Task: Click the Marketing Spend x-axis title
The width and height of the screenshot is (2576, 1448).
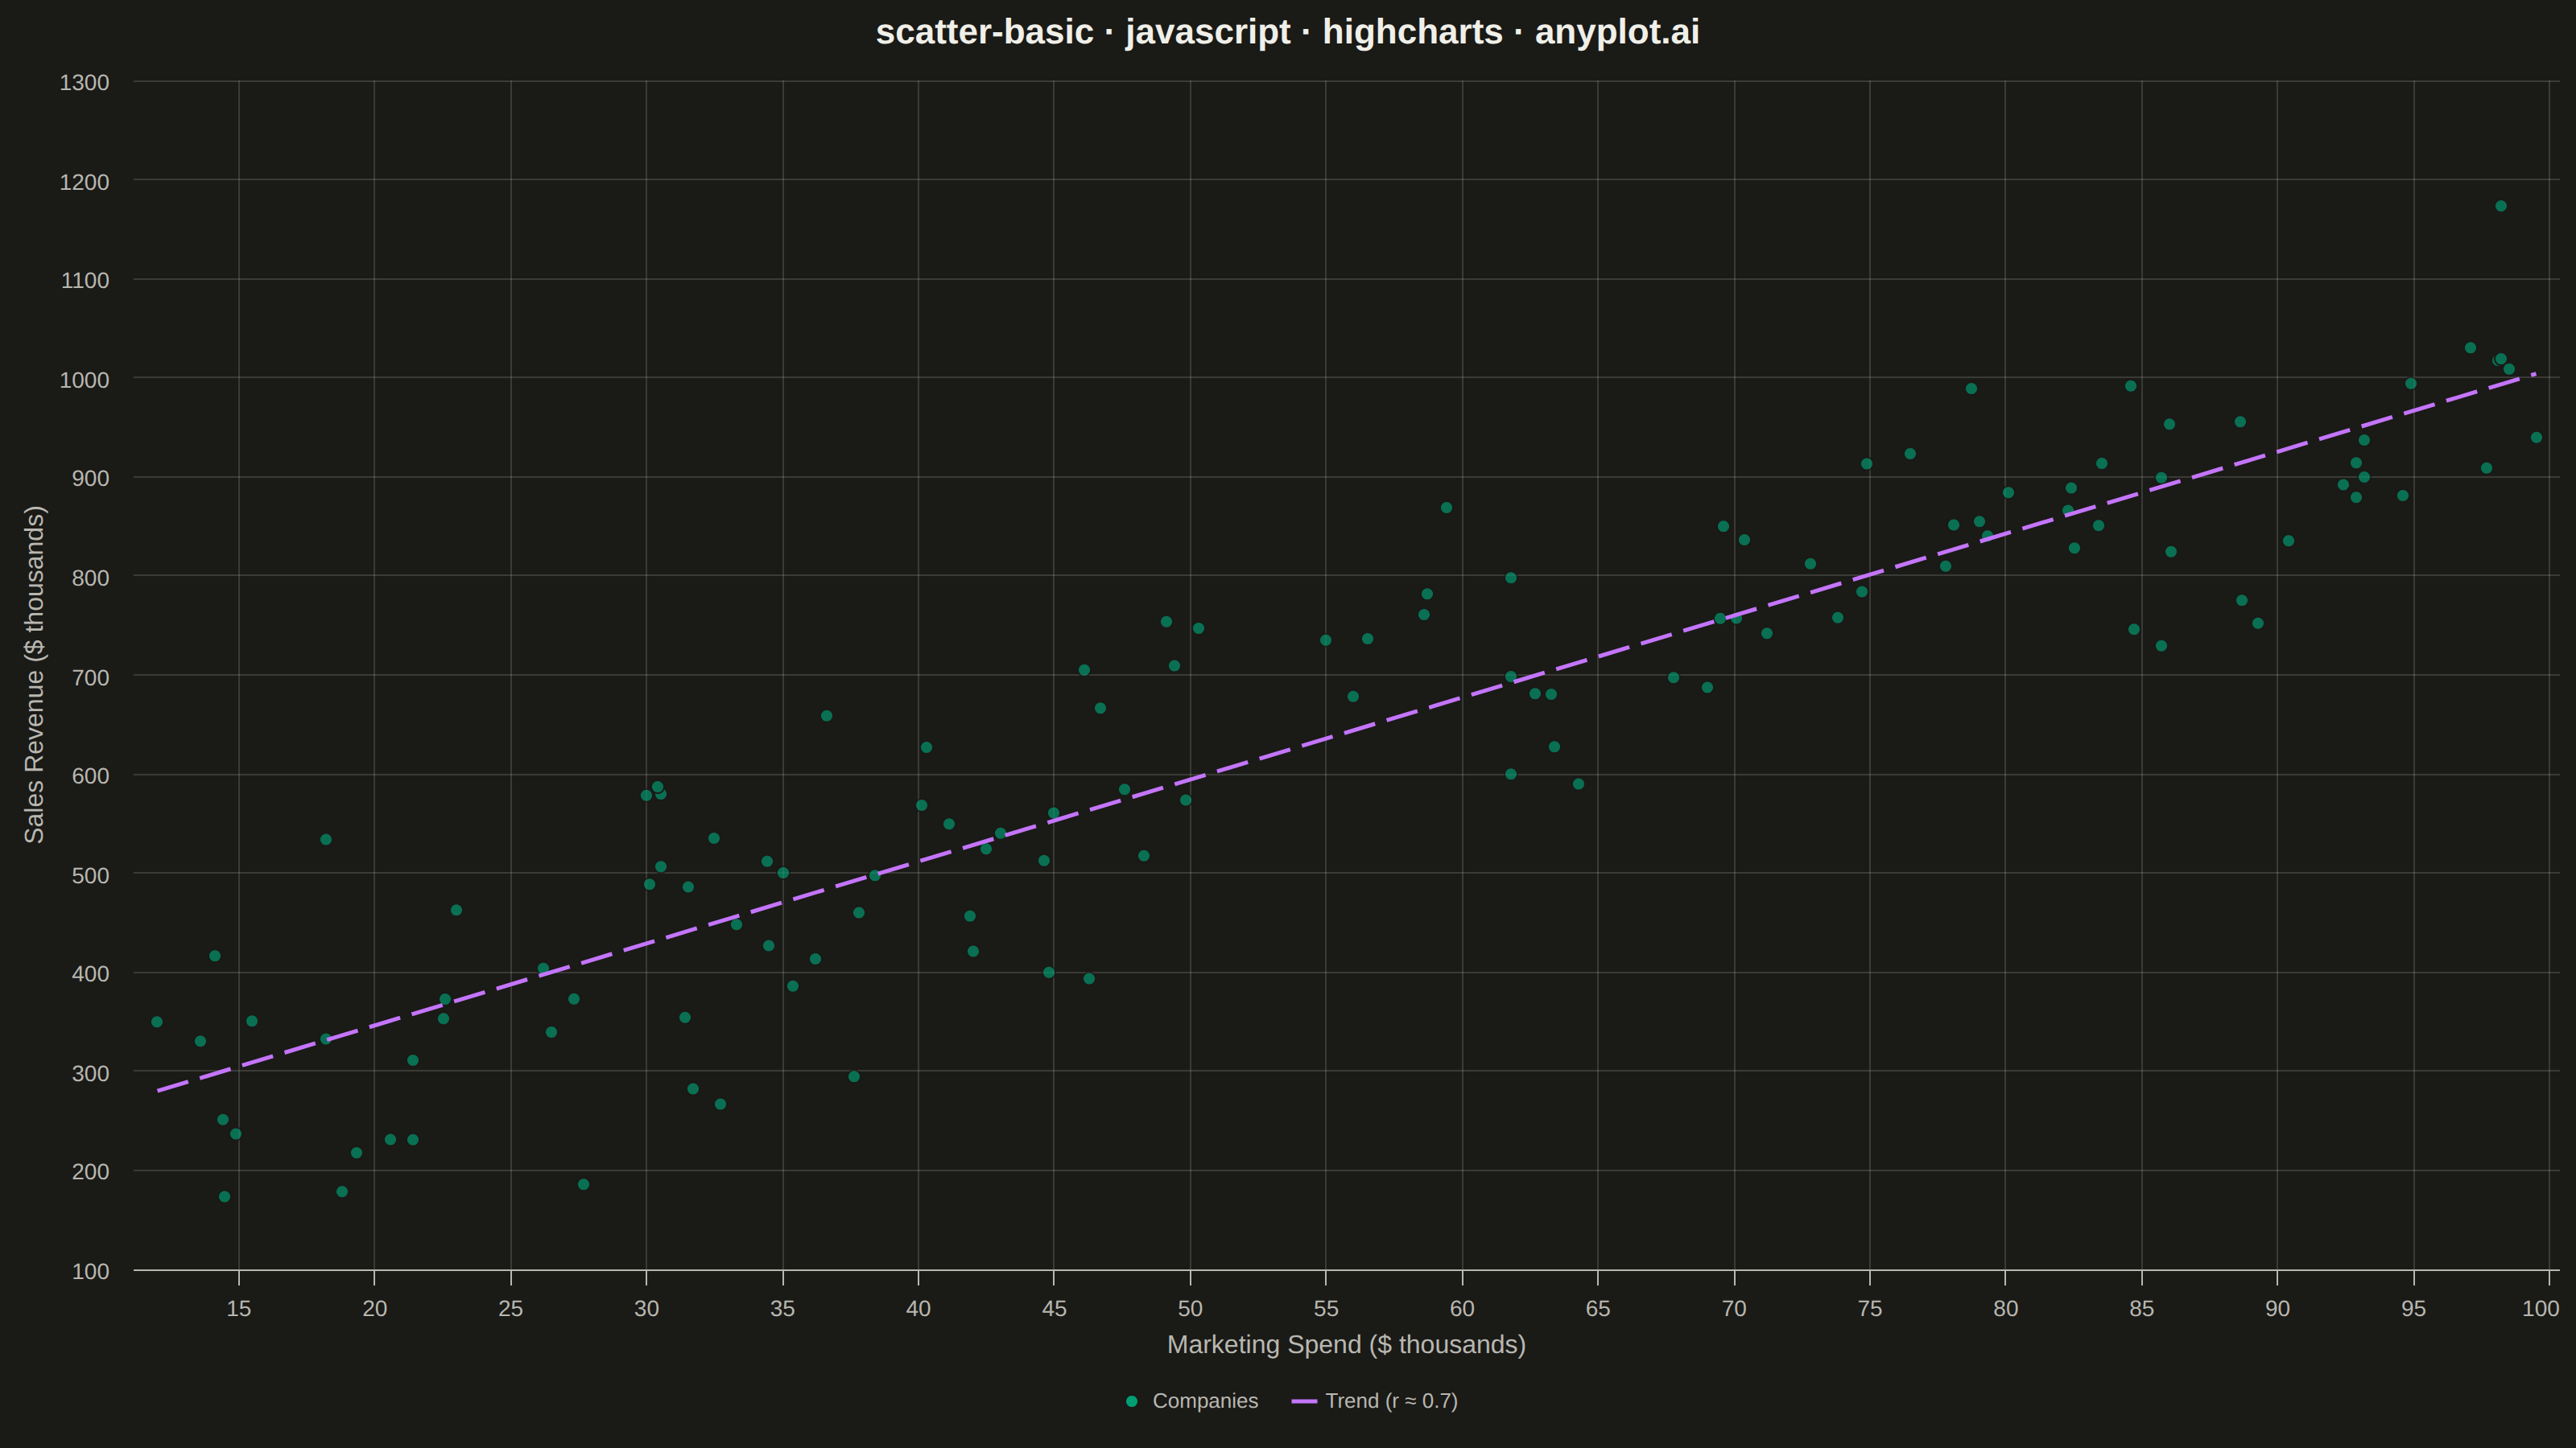Action: [x=1346, y=1345]
